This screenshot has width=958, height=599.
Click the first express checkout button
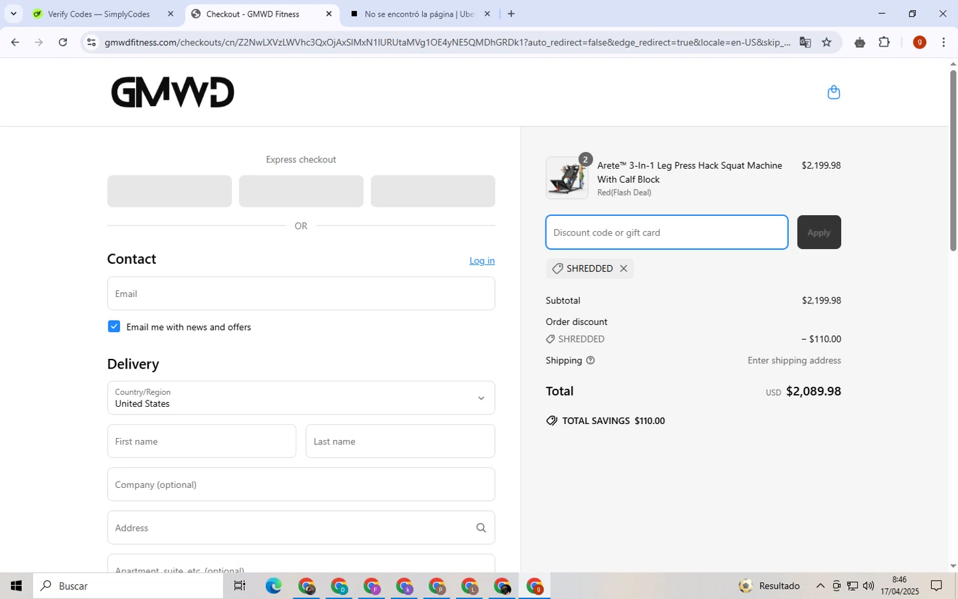pos(169,191)
